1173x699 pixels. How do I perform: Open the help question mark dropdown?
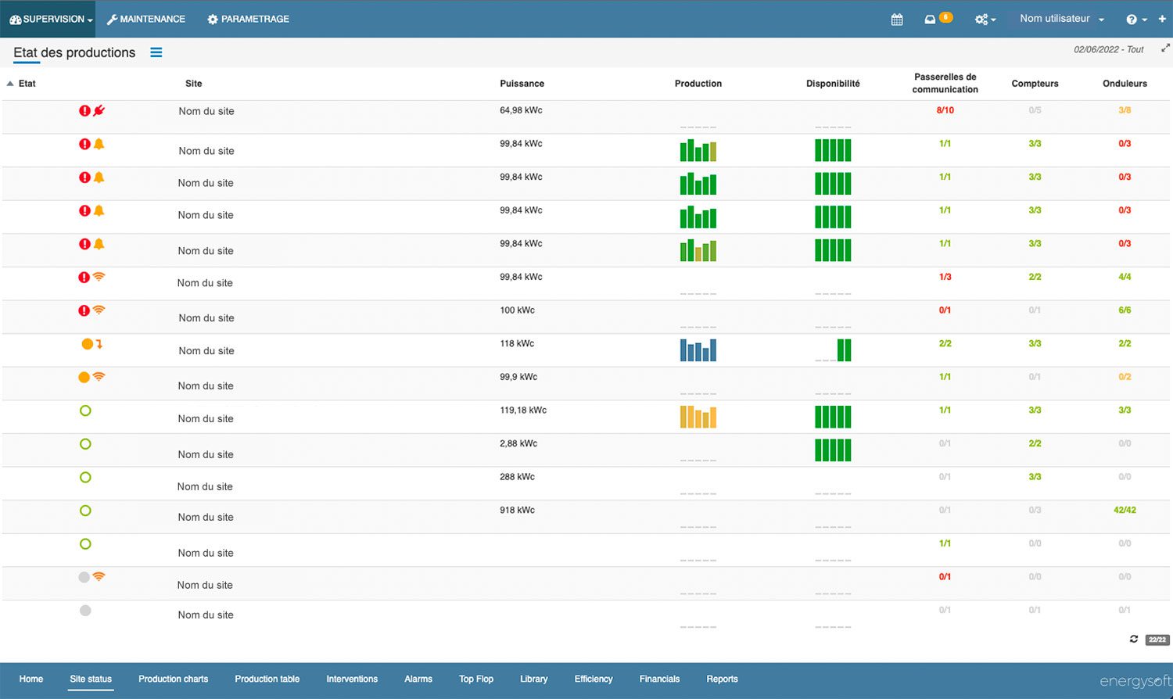[1135, 20]
